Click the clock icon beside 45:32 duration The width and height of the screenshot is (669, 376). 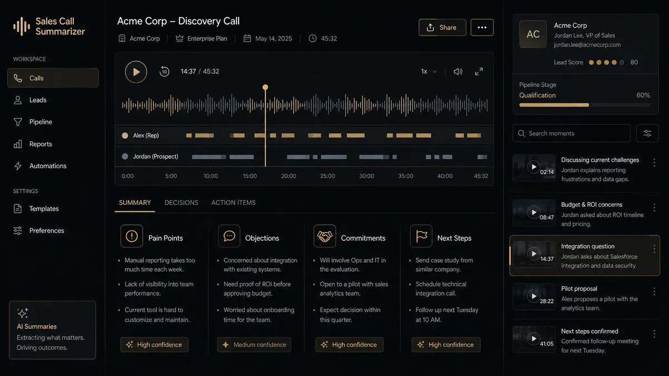(x=313, y=38)
